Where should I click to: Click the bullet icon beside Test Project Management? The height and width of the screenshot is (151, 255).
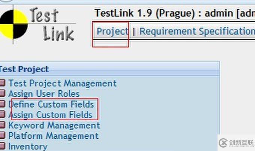coord(2,83)
